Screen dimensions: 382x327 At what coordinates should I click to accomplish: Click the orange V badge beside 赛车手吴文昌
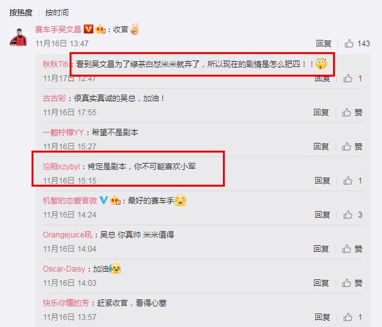(x=88, y=29)
